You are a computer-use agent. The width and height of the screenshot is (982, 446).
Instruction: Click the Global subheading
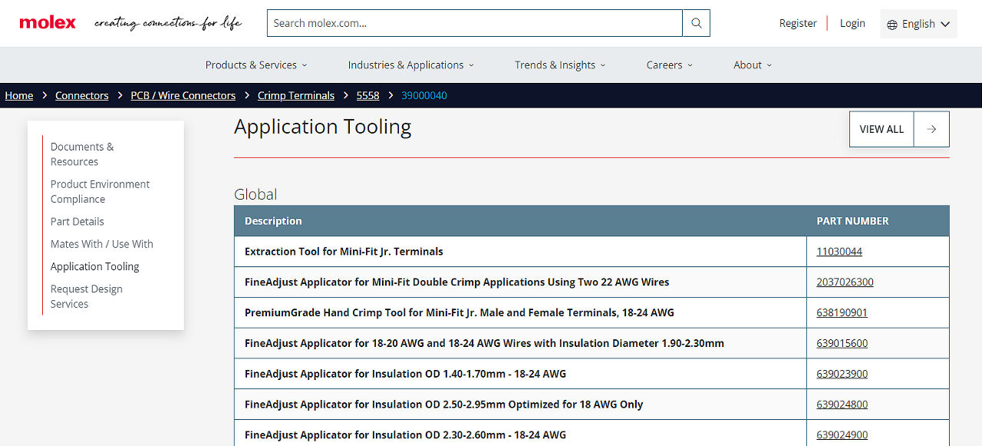255,194
